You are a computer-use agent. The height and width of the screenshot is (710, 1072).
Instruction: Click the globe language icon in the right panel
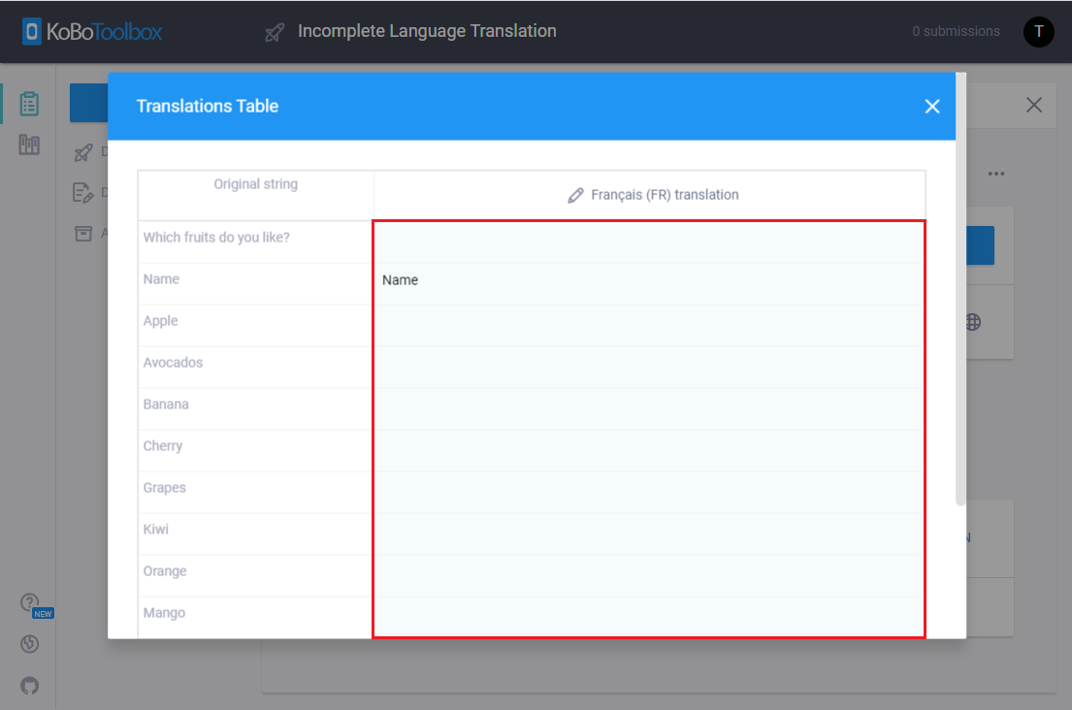coord(972,322)
